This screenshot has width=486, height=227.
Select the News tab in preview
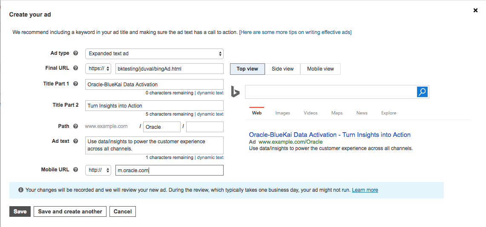tap(362, 113)
